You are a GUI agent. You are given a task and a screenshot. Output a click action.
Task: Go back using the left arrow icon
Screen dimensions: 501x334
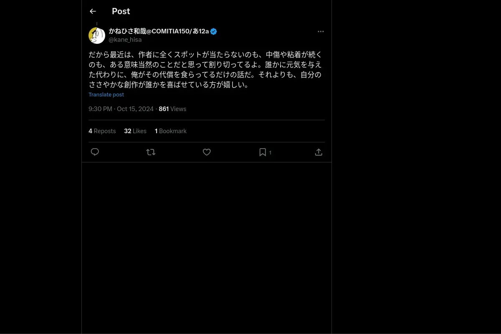pyautogui.click(x=93, y=11)
